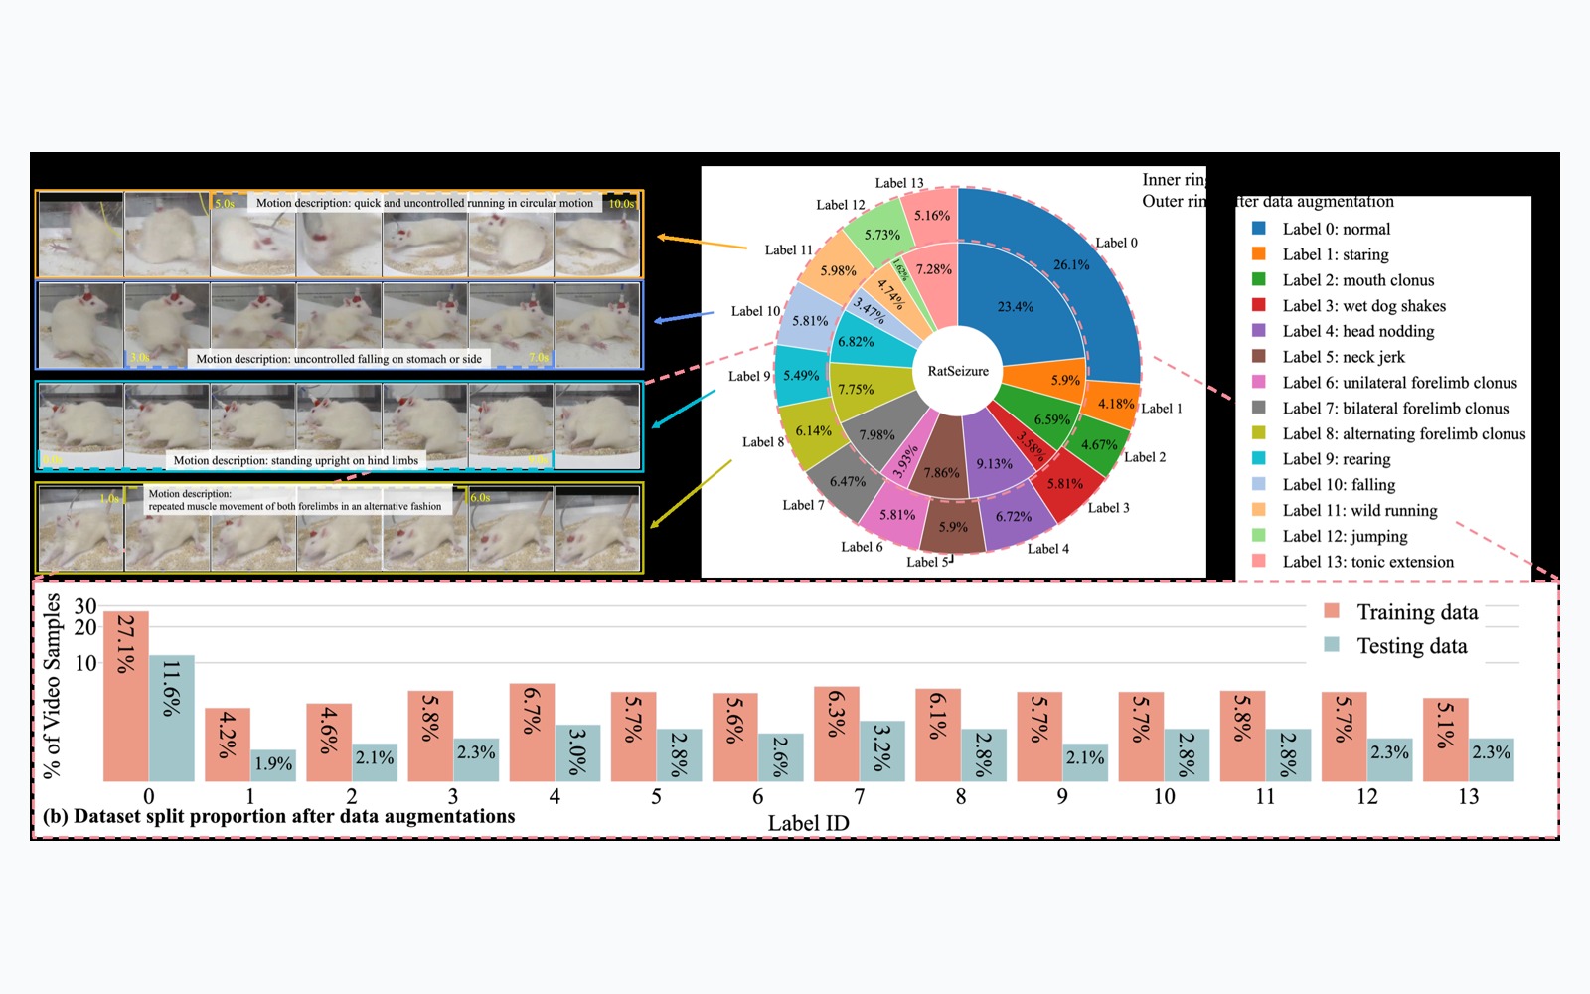Open the wild running frame strip with orange border
1590x994 pixels.
tap(339, 235)
